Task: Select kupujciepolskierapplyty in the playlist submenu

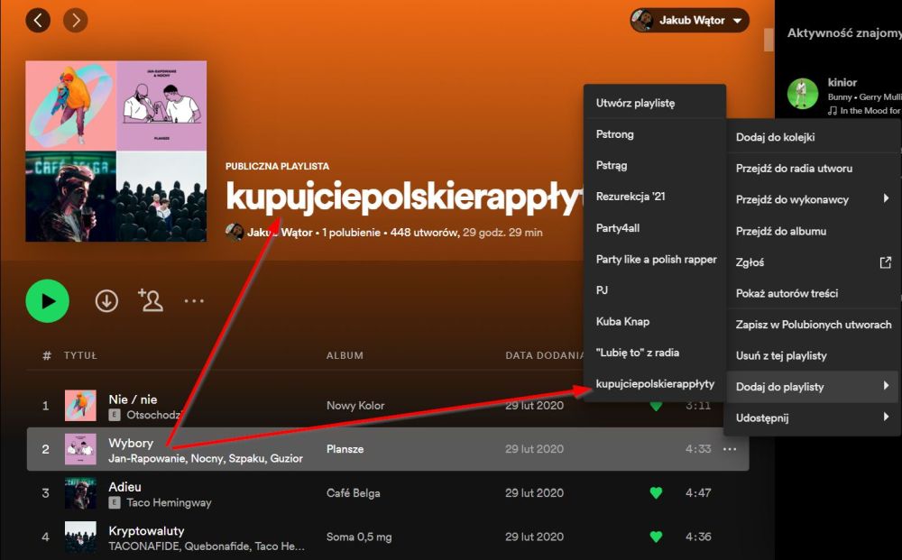Action: coord(655,383)
